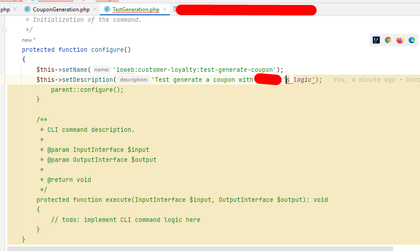Click the 'Initialization of the command.' comment
Image resolution: width=420 pixels, height=251 pixels.
(x=87, y=20)
